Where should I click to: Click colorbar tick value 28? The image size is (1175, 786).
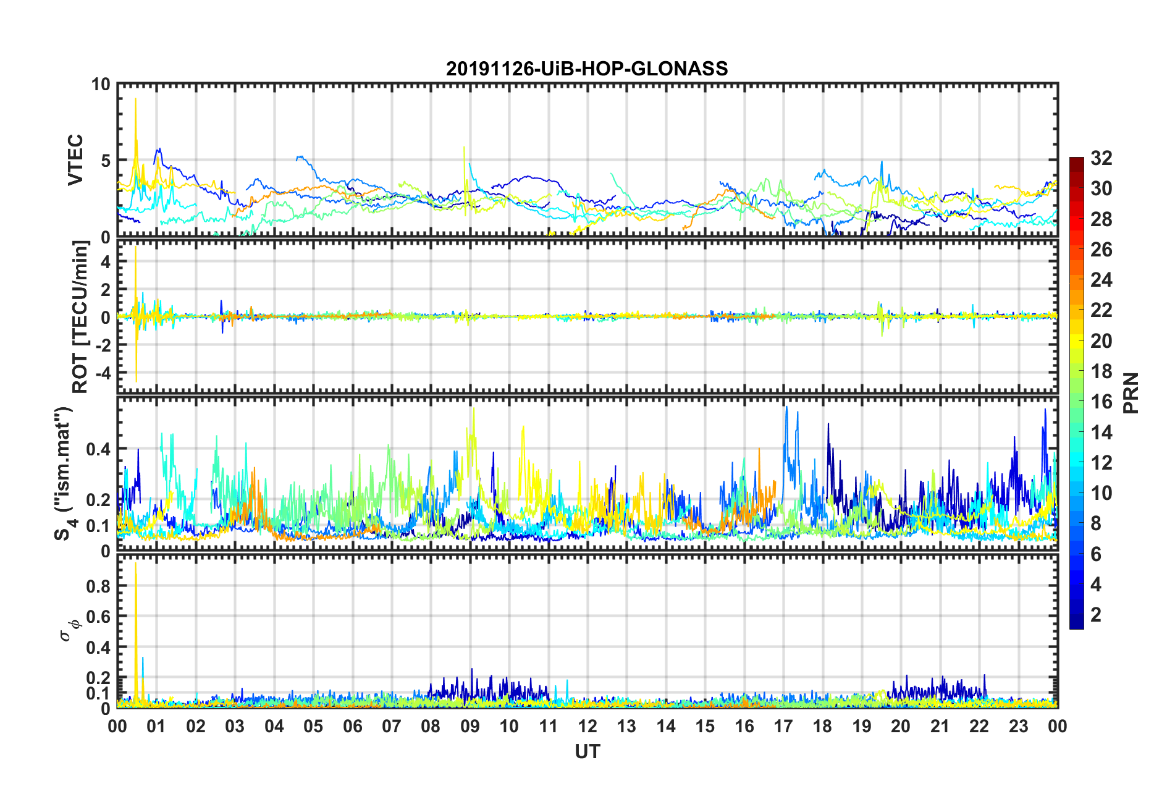[x=1101, y=219]
